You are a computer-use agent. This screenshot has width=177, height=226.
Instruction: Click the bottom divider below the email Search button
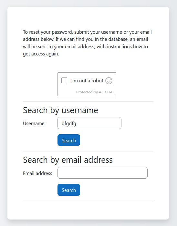[88, 201]
